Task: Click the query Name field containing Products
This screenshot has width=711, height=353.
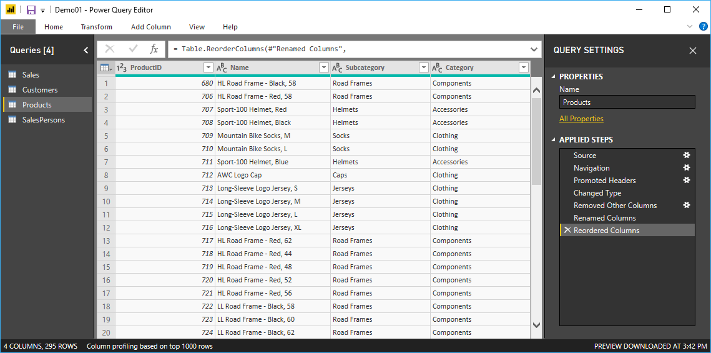Action: tap(627, 102)
